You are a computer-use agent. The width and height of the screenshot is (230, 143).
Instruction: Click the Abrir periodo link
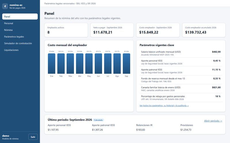click(x=213, y=121)
